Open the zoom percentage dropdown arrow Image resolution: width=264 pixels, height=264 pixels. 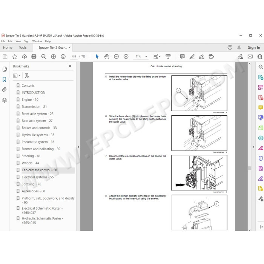point(146,57)
